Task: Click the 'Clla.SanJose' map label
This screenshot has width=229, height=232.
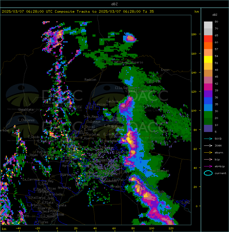Action: point(125,88)
